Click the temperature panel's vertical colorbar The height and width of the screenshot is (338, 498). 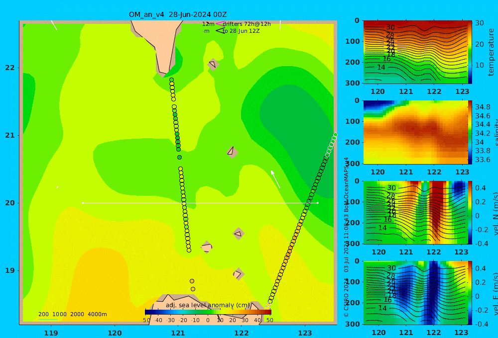pos(470,52)
